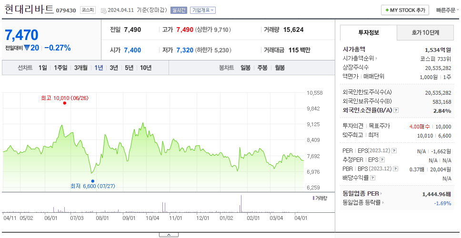Select the 10년 line chart period
Image resolution: width=461 pixels, height=238 pixels.
click(146, 68)
